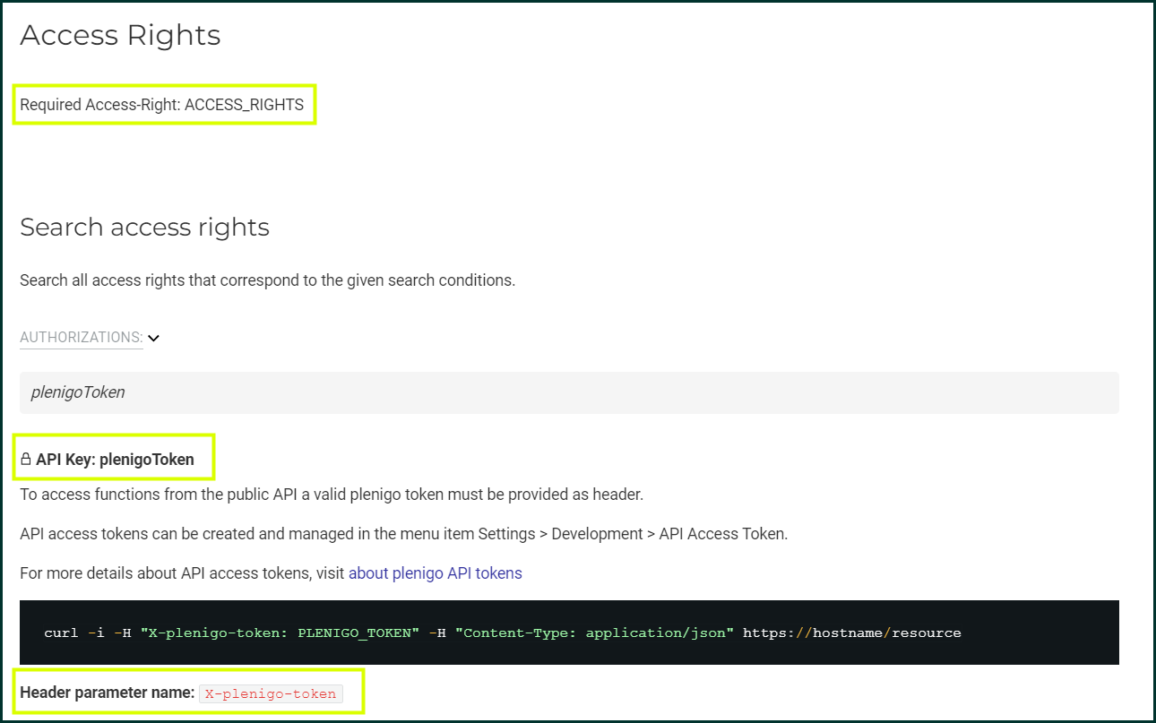Click the sentence about Settings > Development menu

(404, 534)
